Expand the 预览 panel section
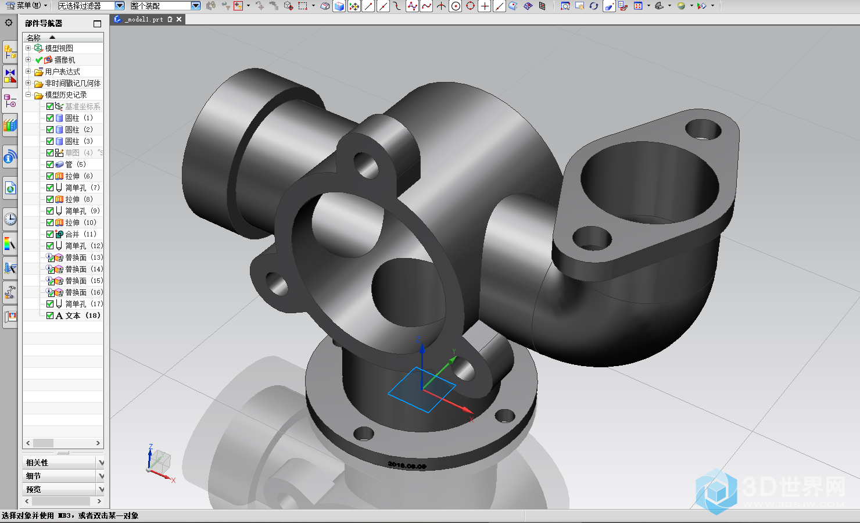 [x=64, y=489]
